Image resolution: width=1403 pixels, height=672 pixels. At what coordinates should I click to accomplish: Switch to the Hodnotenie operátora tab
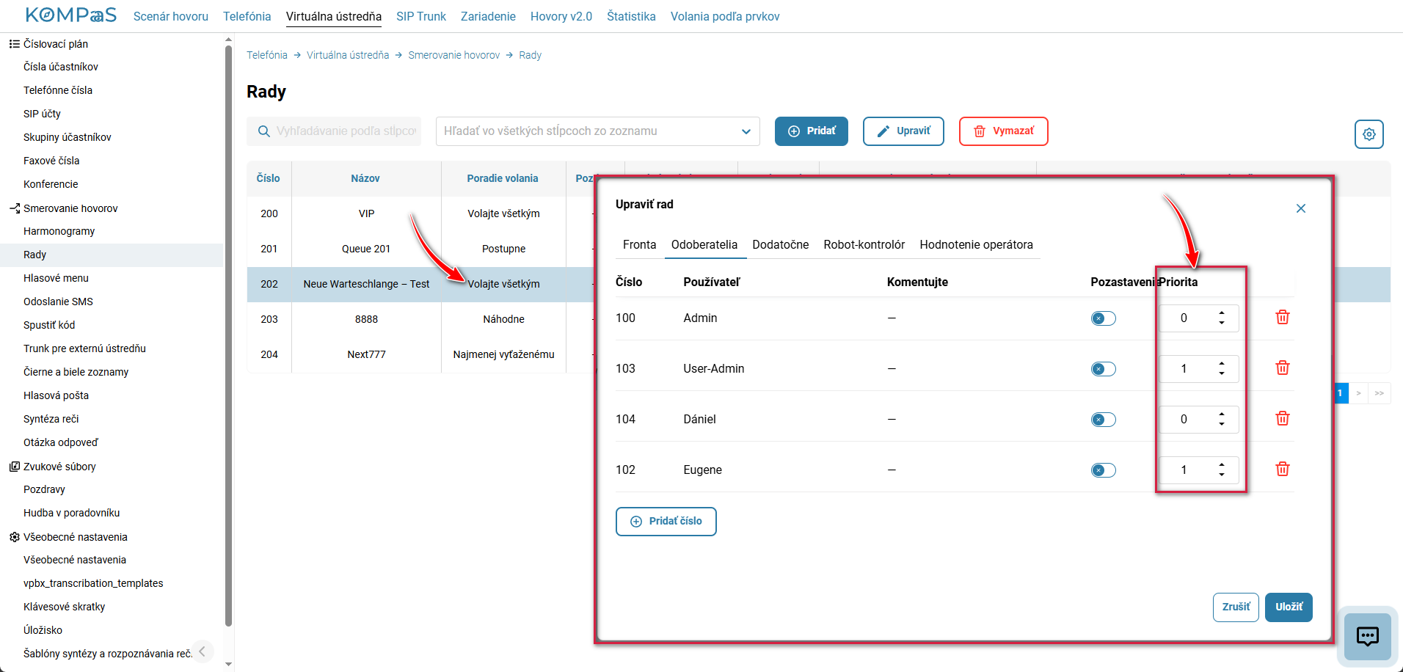click(x=976, y=245)
